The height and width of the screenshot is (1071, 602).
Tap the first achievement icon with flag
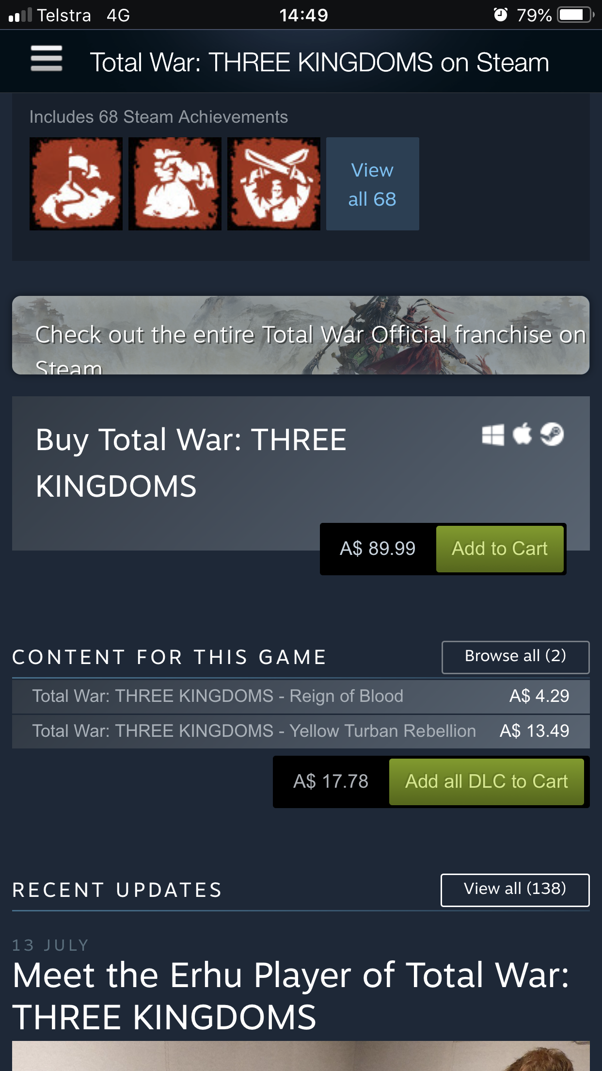tap(76, 184)
